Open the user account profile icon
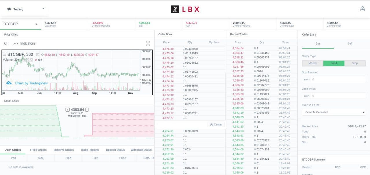370x175 pixels. click(362, 9)
